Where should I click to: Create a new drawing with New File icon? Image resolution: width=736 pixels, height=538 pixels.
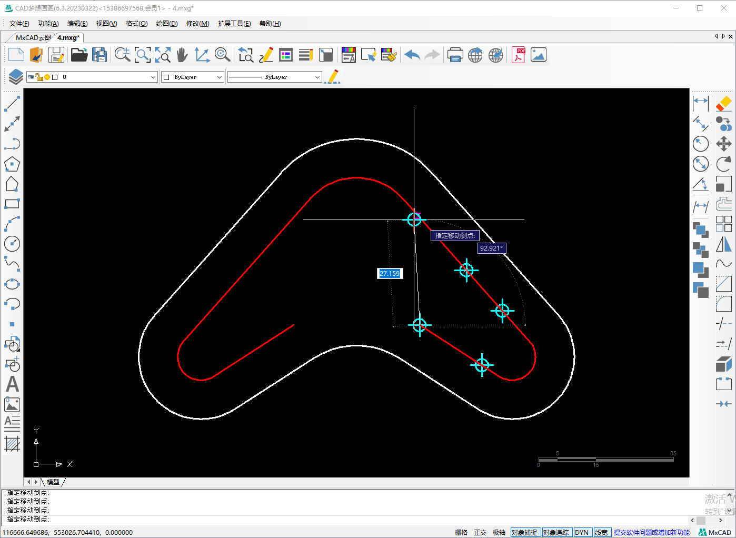16,55
